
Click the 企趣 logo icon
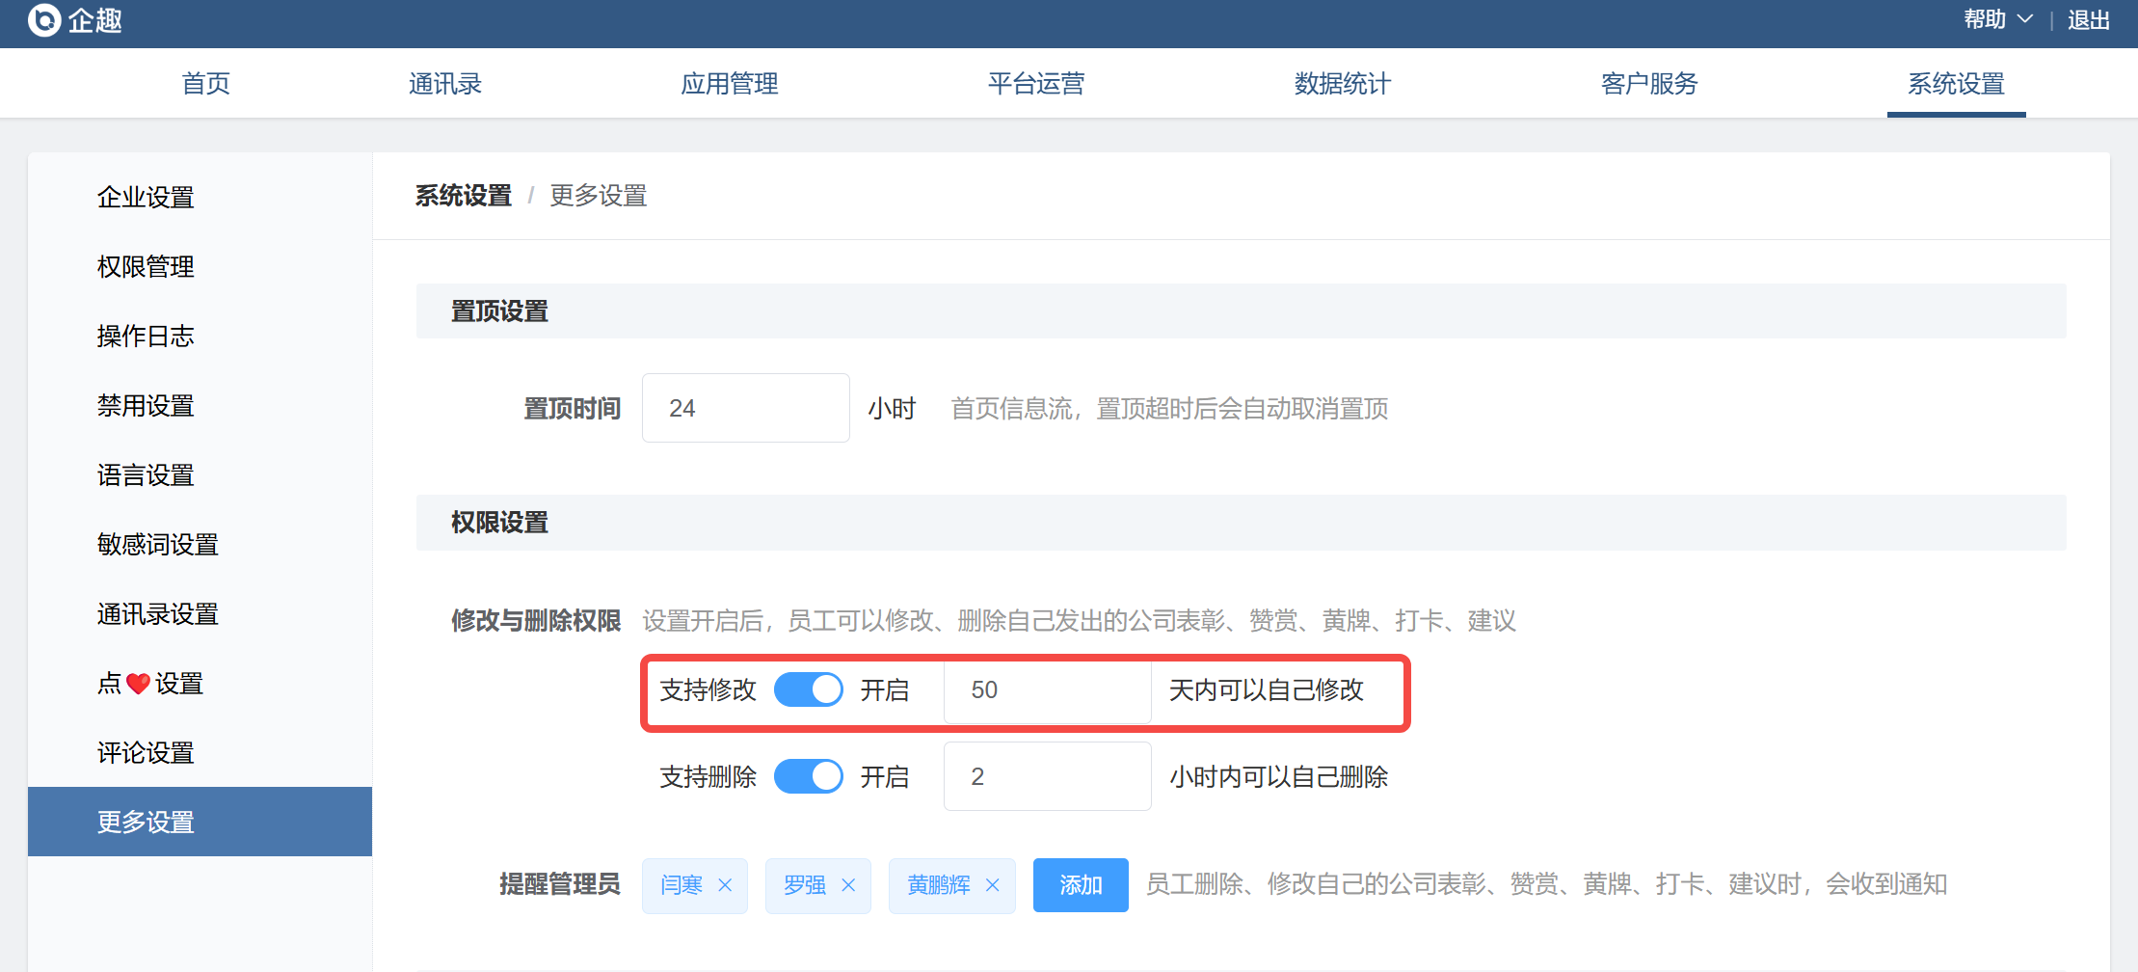(44, 20)
